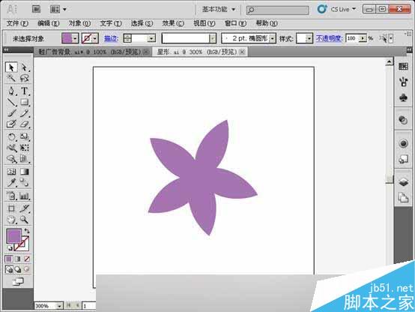The height and width of the screenshot is (312, 415).
Task: Expand the 2 pt. brush definition dropdown
Action: [272, 39]
